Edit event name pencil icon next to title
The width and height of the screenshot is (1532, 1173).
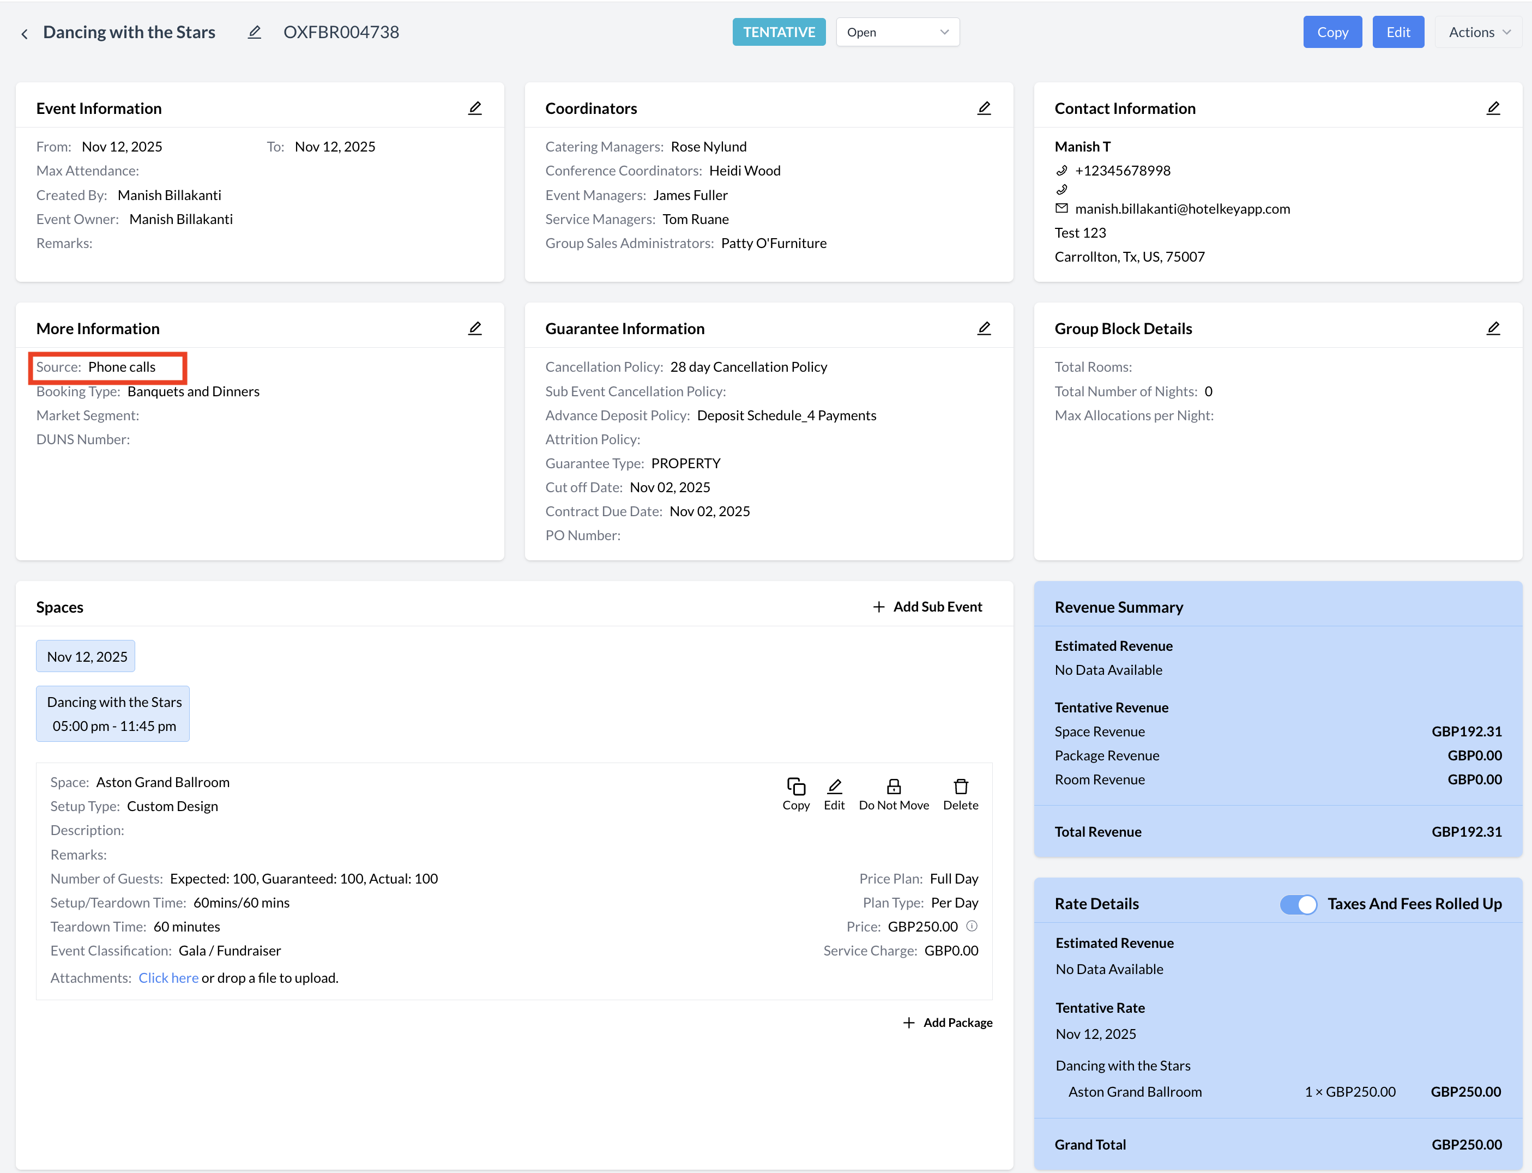254,32
